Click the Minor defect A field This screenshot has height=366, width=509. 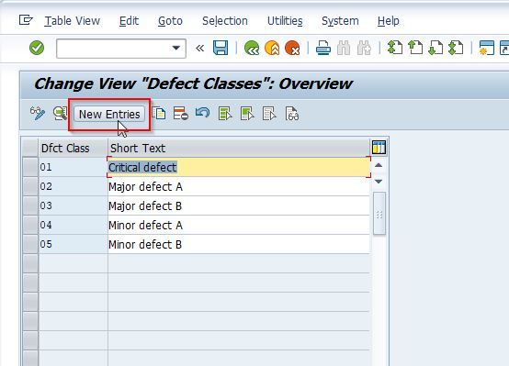click(x=239, y=225)
